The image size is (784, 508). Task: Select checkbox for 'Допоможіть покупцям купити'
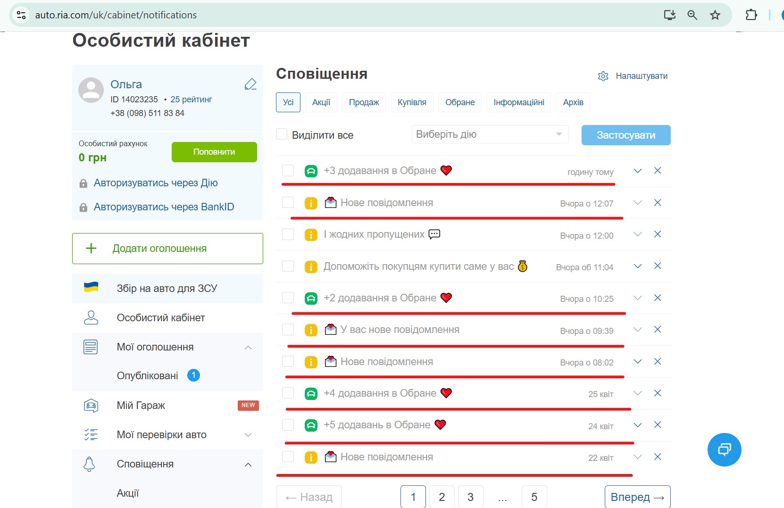click(x=288, y=266)
